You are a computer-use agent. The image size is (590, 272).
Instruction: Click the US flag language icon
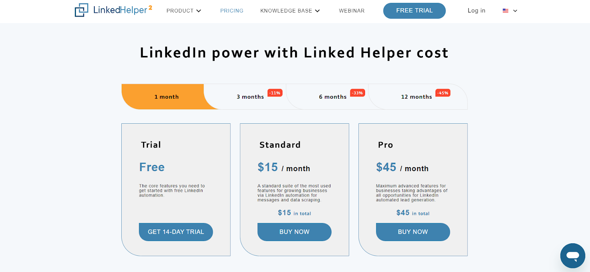(x=506, y=11)
